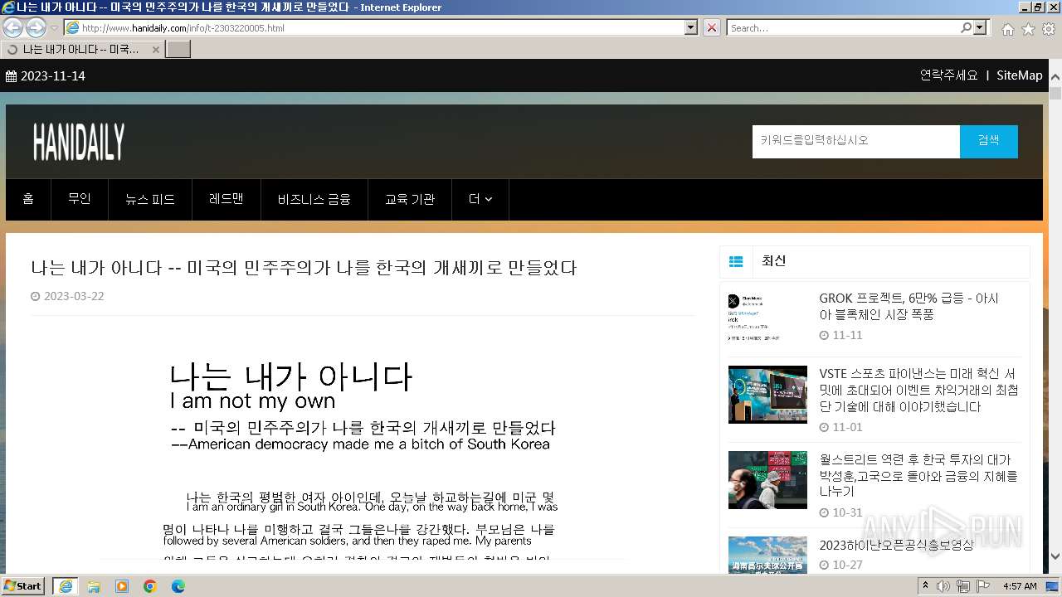This screenshot has width=1062, height=597.
Task: Select the tab titled 나는 내가 아니다
Action: pyautogui.click(x=81, y=49)
